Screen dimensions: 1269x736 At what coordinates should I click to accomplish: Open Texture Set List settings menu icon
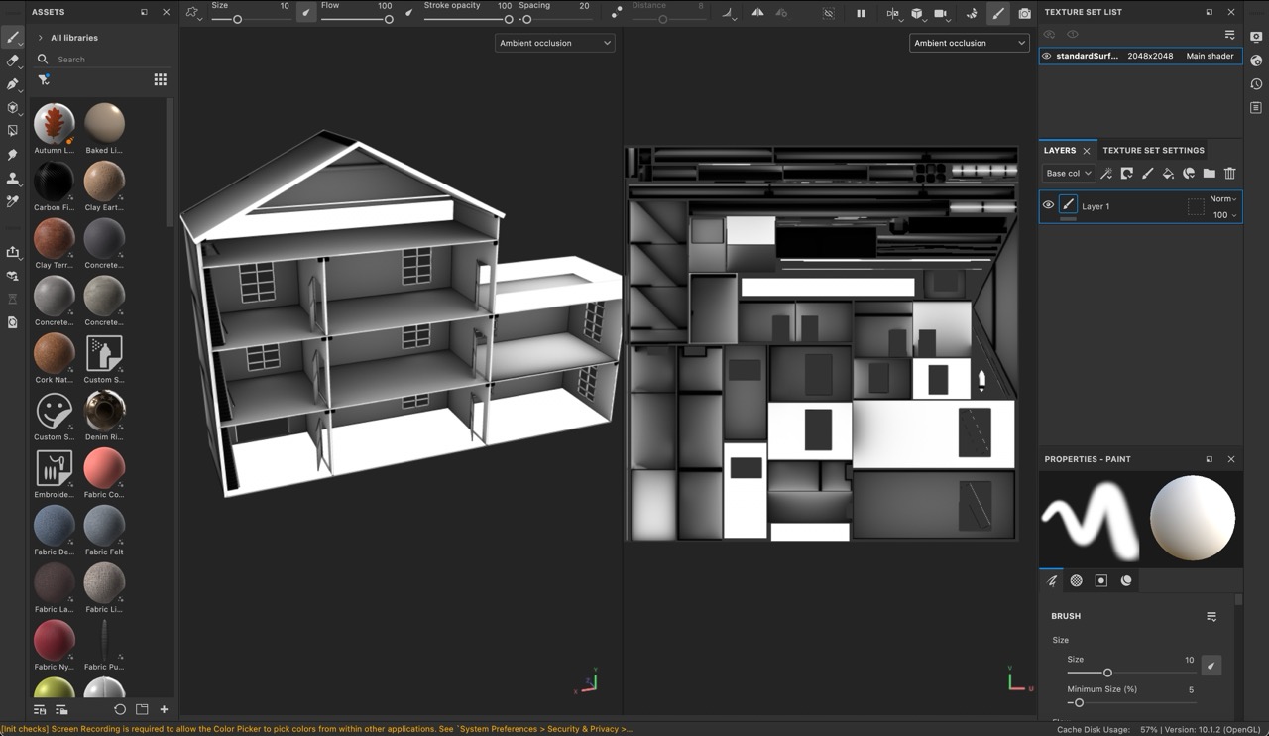coord(1229,35)
